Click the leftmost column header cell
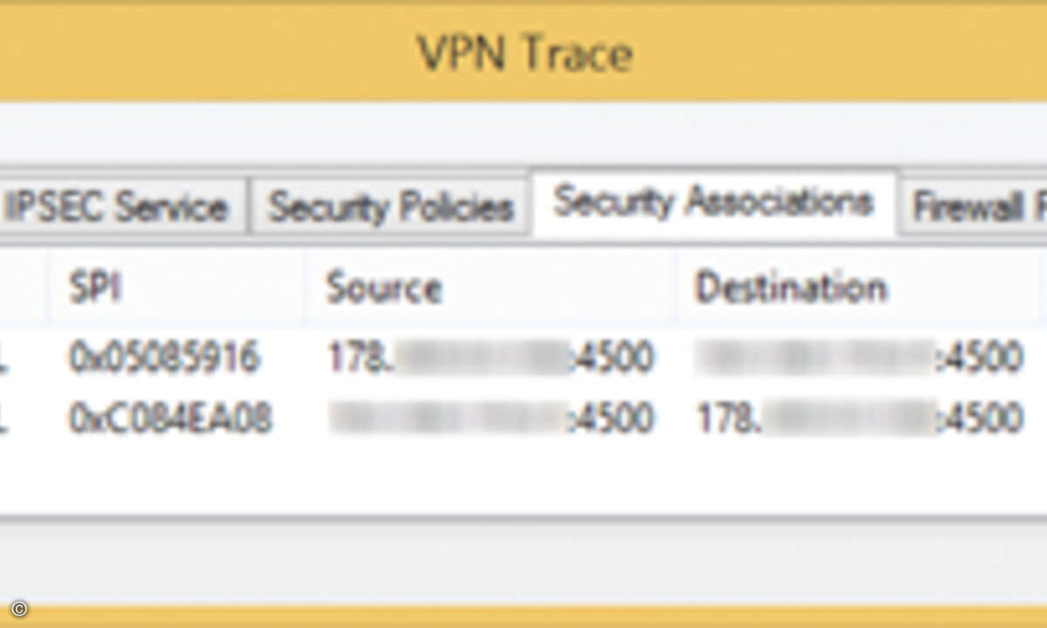 24,287
